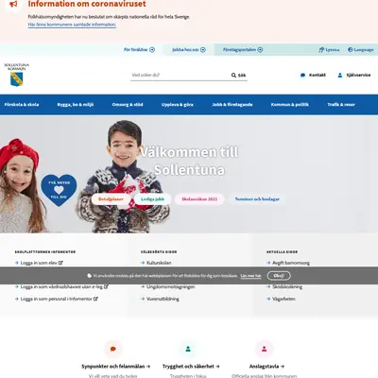Open the Skridskoåkning link
Image resolution: width=378 pixels, height=378 pixels.
[x=287, y=287]
